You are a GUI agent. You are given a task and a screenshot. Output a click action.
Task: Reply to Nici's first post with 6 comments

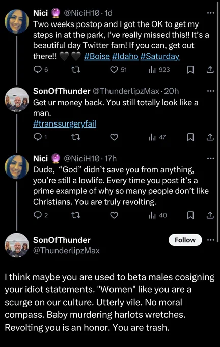pyautogui.click(x=40, y=70)
